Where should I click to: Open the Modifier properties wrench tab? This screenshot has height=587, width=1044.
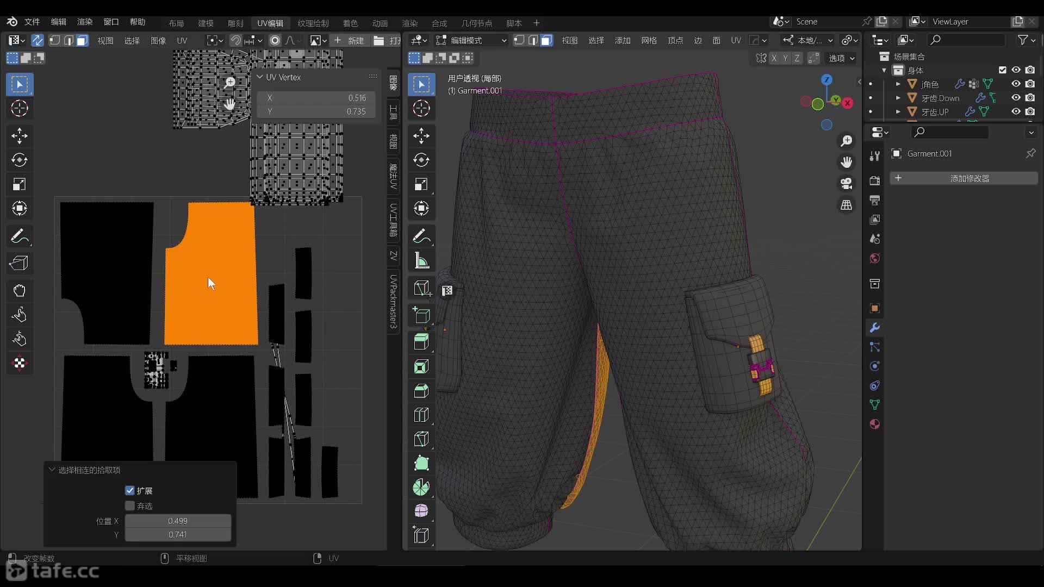[x=875, y=328]
